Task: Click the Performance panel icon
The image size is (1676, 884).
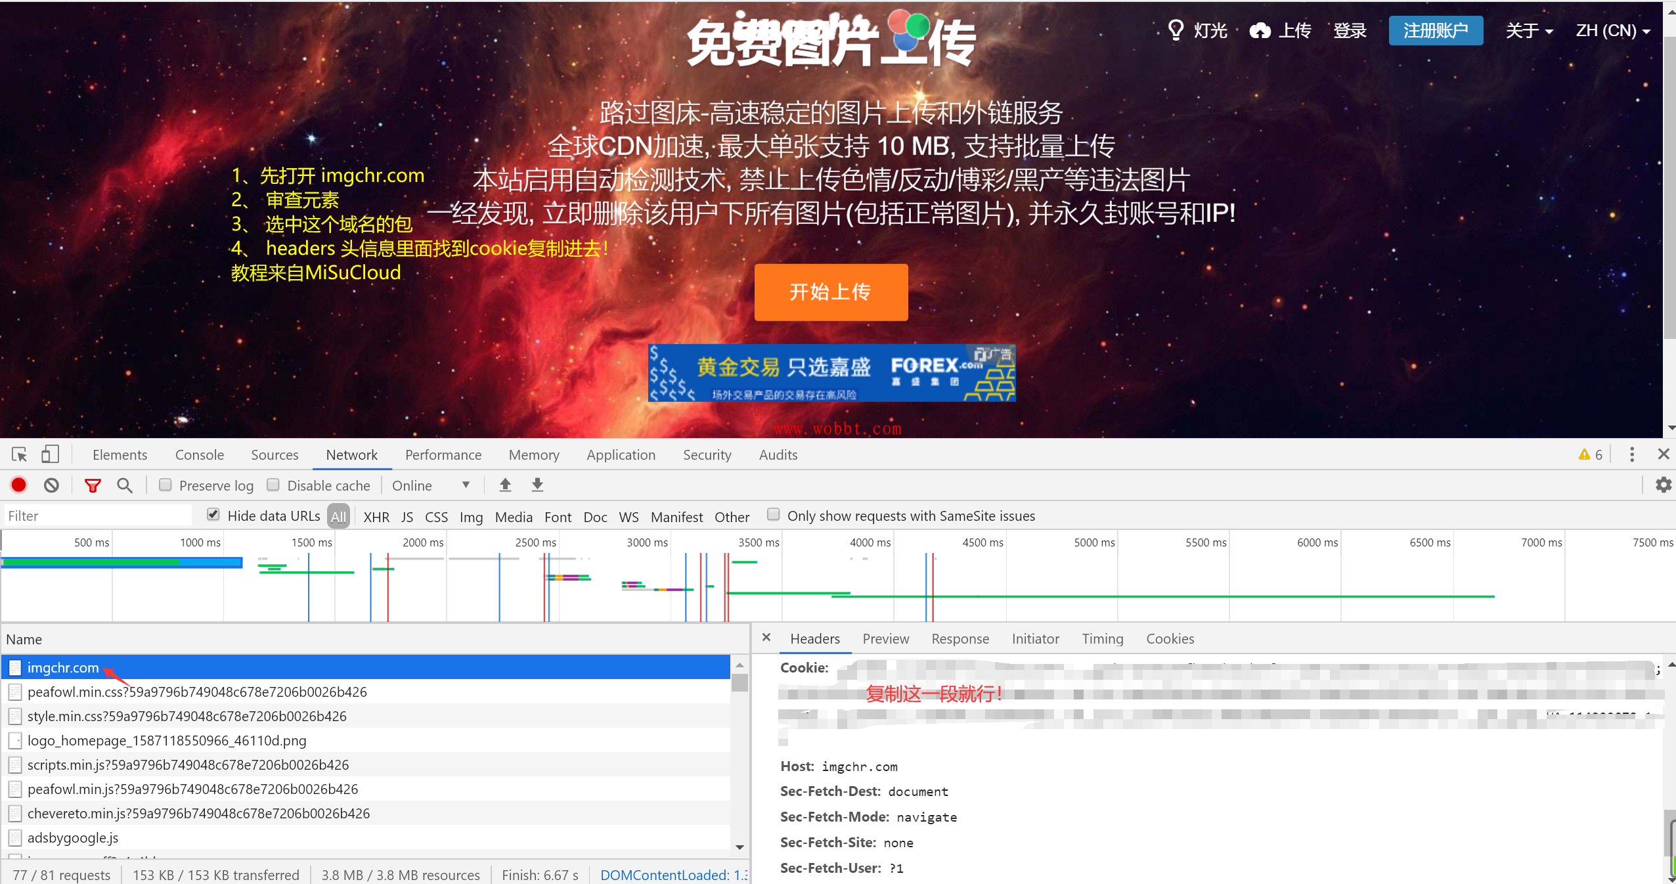Action: tap(443, 454)
